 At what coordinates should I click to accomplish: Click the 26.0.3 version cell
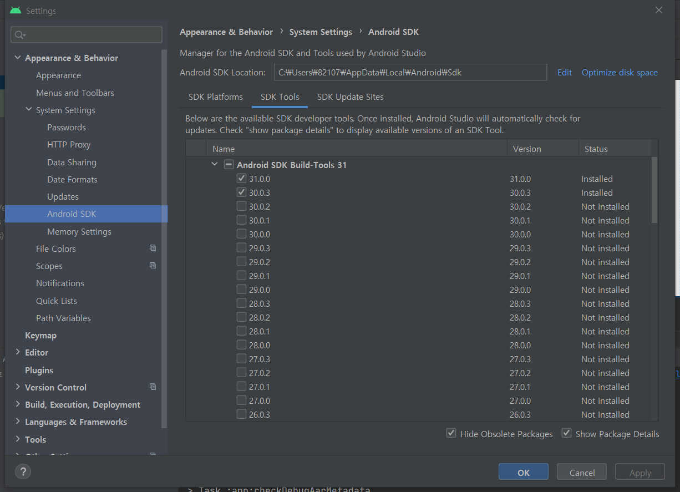520,414
